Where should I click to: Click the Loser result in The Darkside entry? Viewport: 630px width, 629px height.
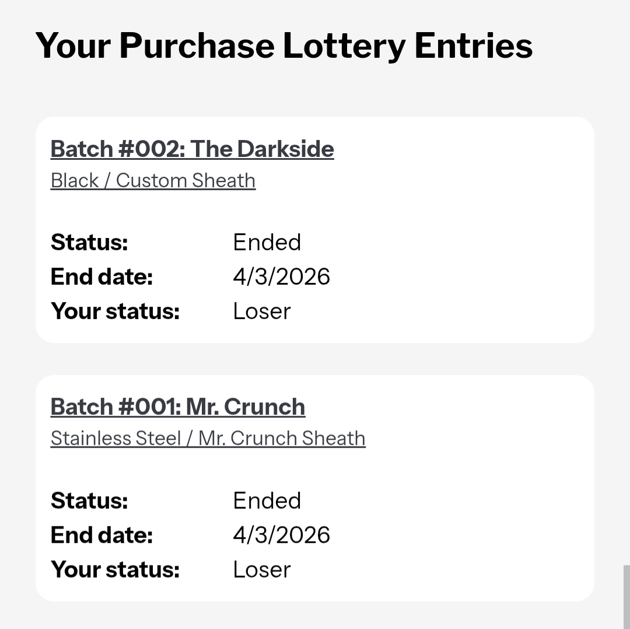(261, 312)
